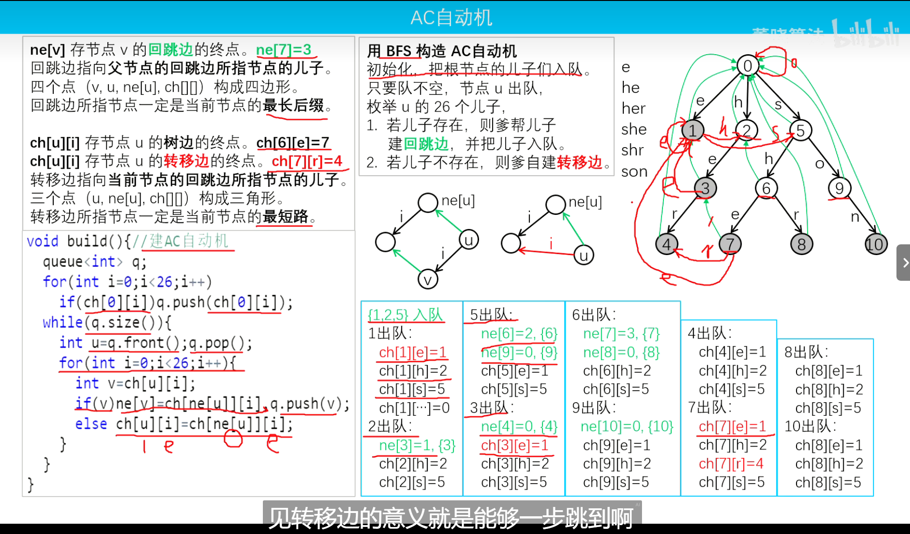Expand the right-edge panel arrow

point(905,262)
